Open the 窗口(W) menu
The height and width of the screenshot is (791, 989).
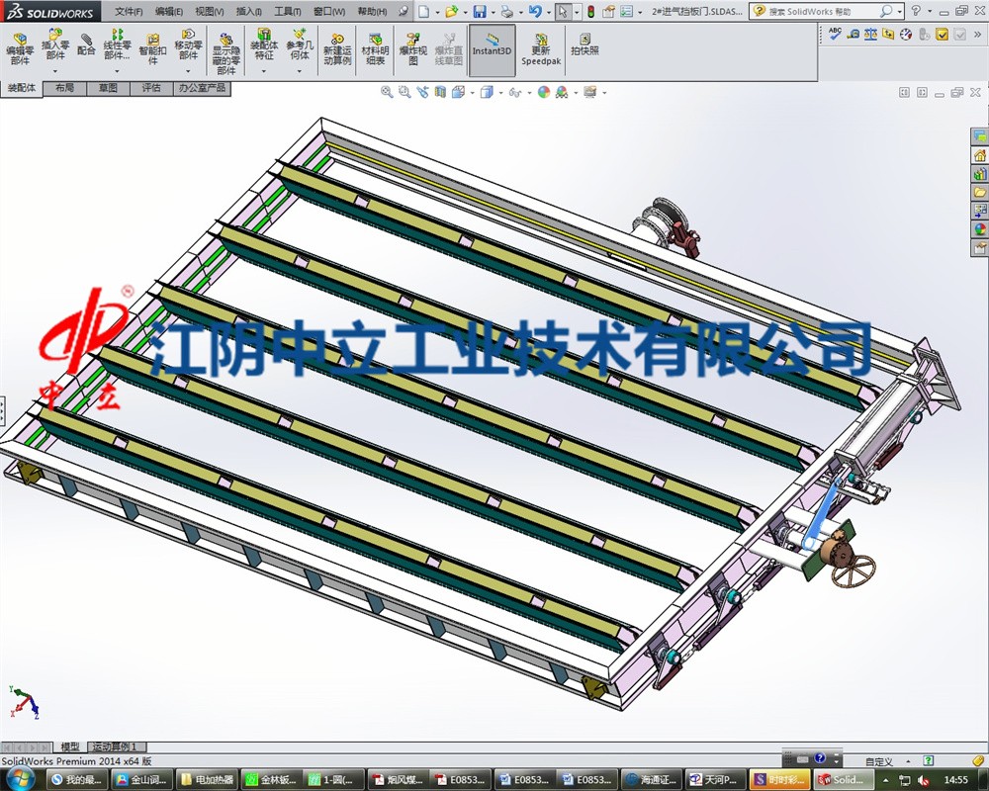tap(329, 11)
